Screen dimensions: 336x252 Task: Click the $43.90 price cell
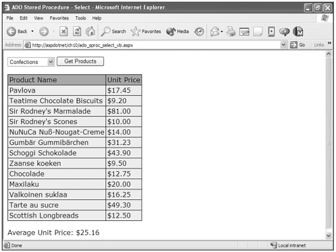[123, 153]
